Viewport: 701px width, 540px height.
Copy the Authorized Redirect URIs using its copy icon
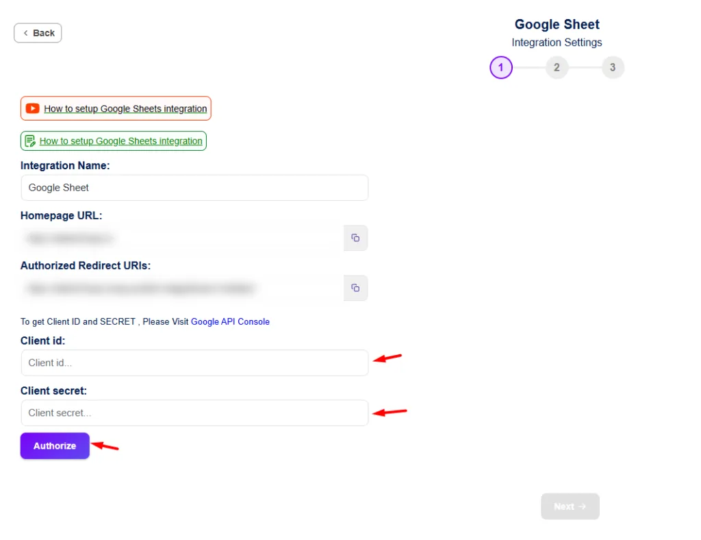tap(355, 288)
